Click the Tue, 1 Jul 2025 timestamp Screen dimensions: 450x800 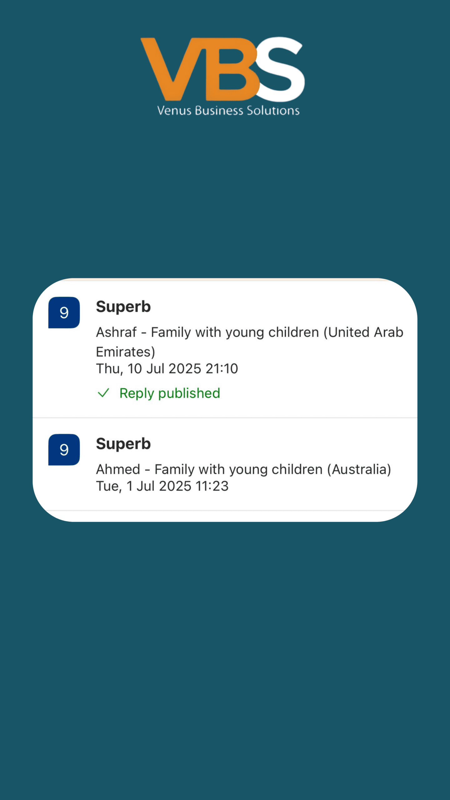(162, 486)
